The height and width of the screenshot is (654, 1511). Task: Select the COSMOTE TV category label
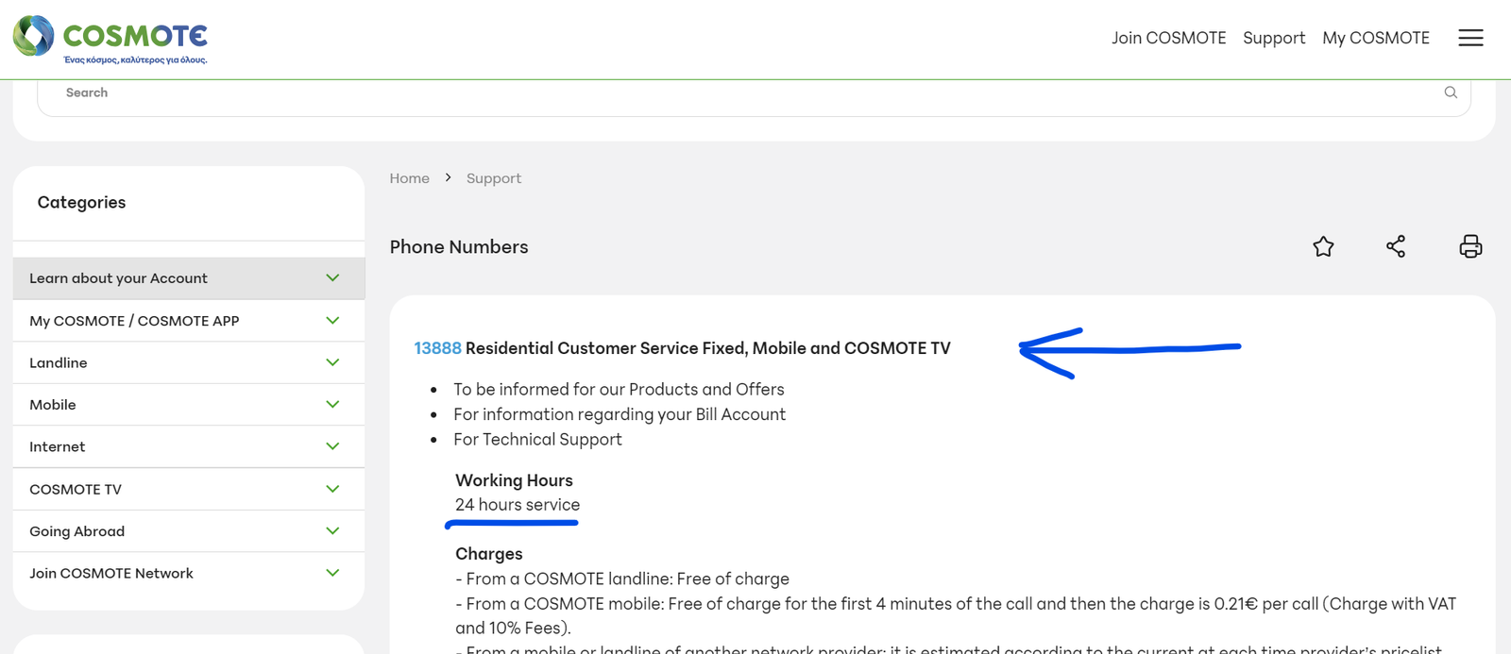(76, 489)
